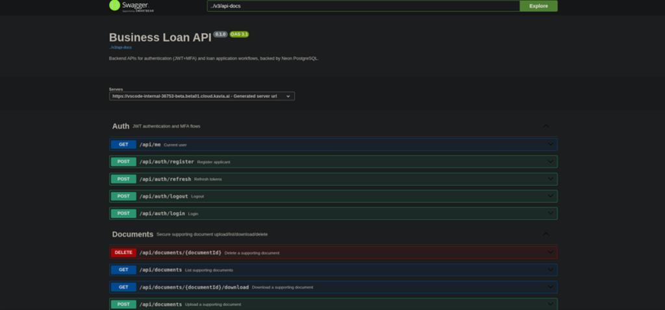
Task: Expand POST /api/auth/refresh chevron
Action: click(551, 179)
